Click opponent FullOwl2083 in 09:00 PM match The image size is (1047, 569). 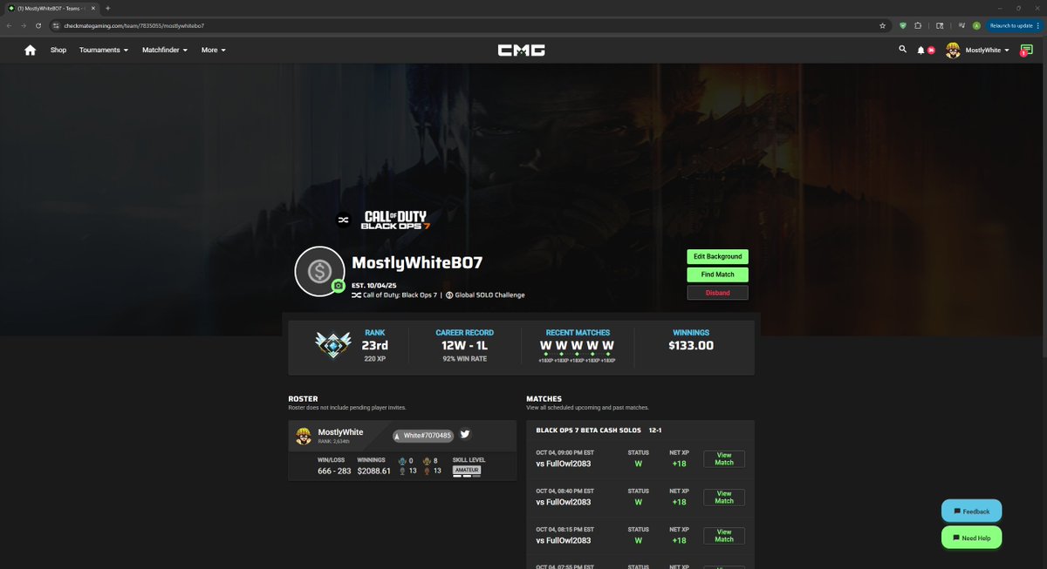pos(564,464)
